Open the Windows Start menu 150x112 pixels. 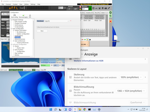(x=51, y=109)
